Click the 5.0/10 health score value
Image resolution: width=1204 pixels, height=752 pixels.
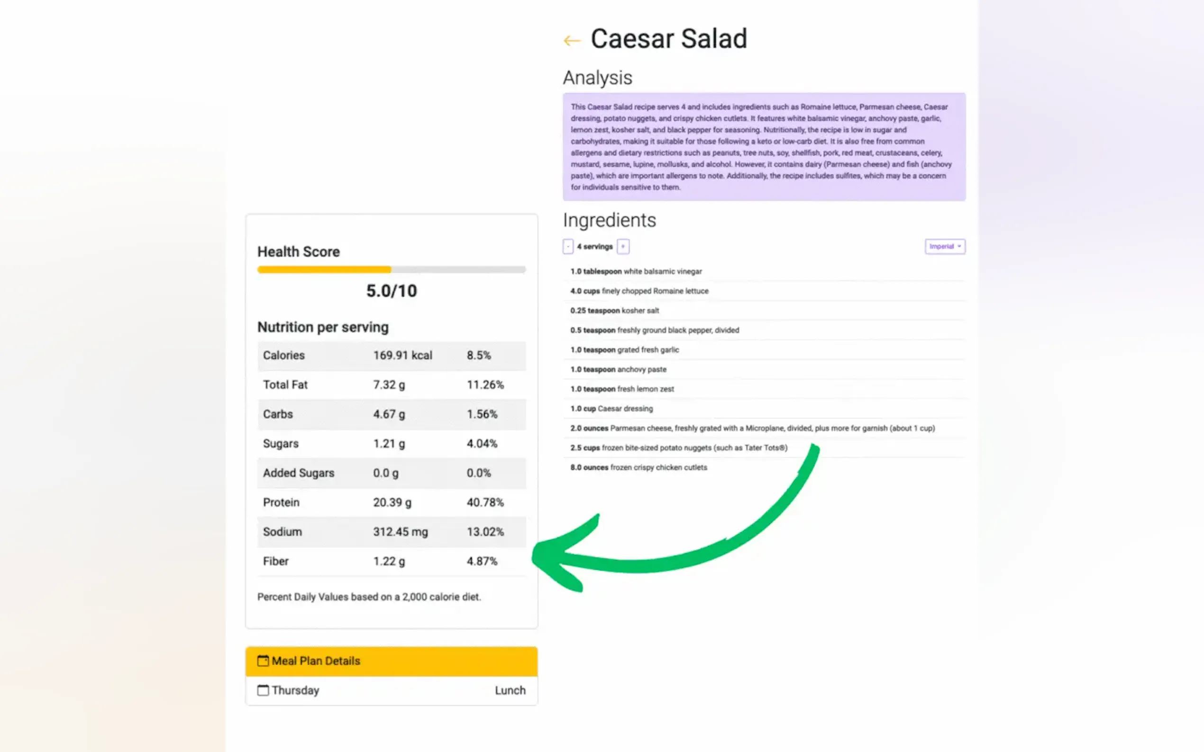391,291
